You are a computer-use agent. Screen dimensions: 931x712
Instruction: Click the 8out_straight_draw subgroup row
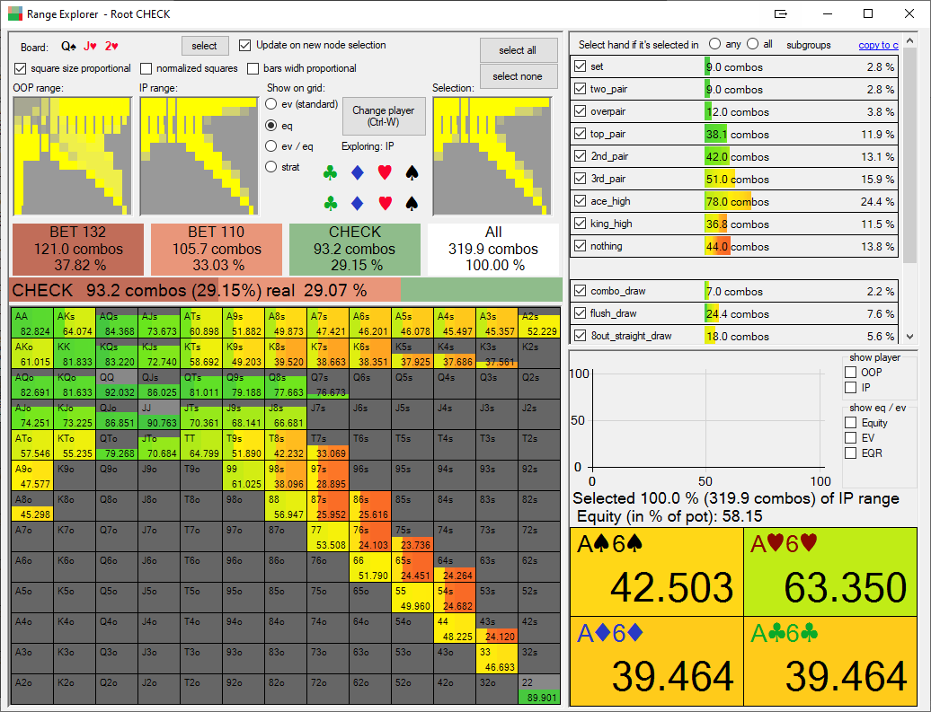(x=734, y=336)
